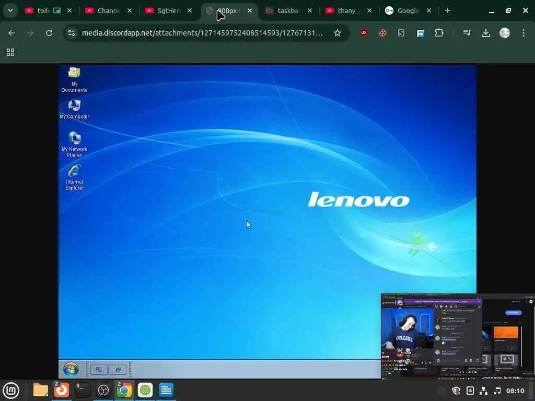Viewport: 535px width, 401px height.
Task: Close the 'Channe' tab
Action: (x=130, y=10)
